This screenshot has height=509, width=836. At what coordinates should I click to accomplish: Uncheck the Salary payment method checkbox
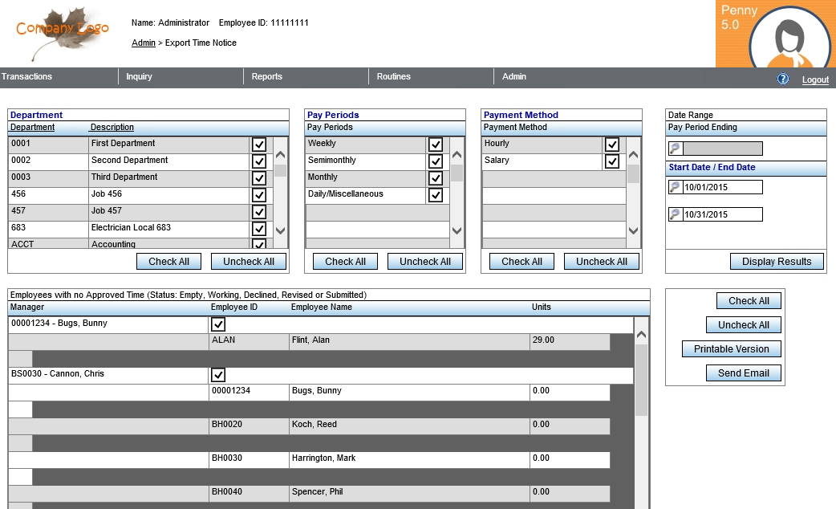point(612,161)
